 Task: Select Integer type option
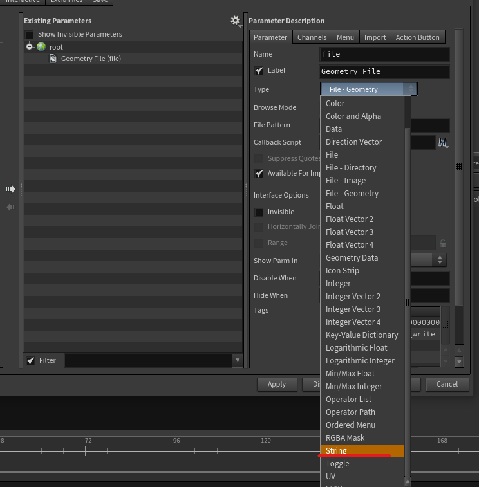pos(362,284)
